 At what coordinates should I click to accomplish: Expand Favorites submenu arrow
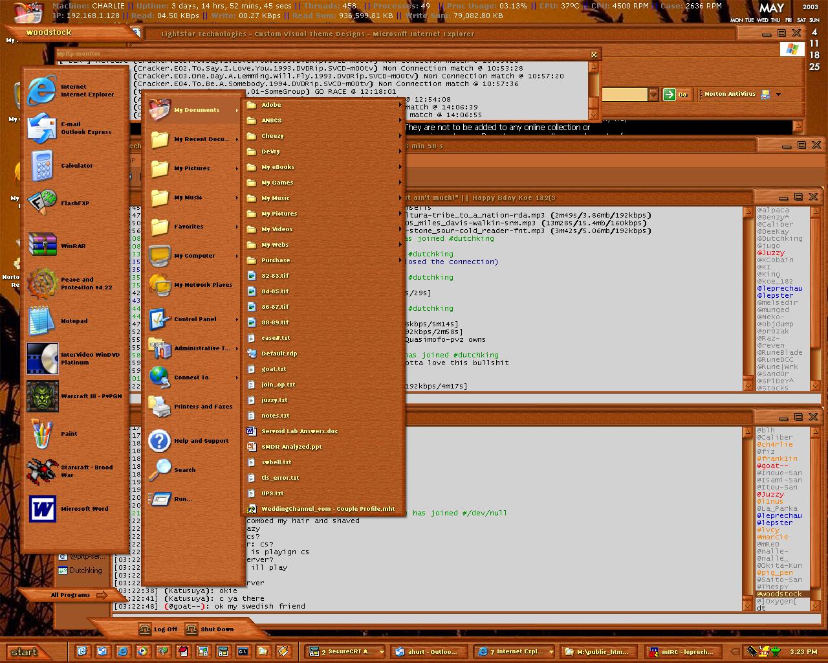pos(237,227)
